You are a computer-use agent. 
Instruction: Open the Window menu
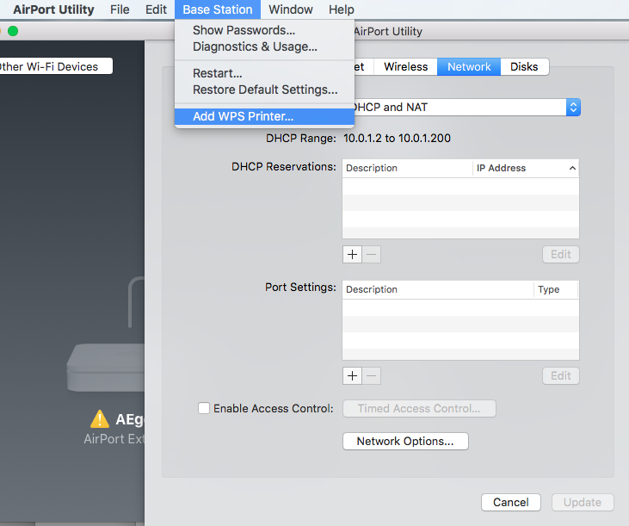(x=291, y=9)
